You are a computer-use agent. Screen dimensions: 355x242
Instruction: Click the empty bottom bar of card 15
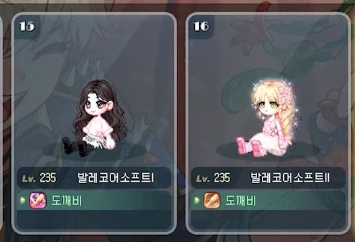coord(94,220)
